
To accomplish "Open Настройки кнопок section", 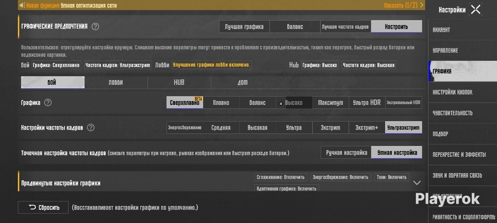I will coord(462,92).
